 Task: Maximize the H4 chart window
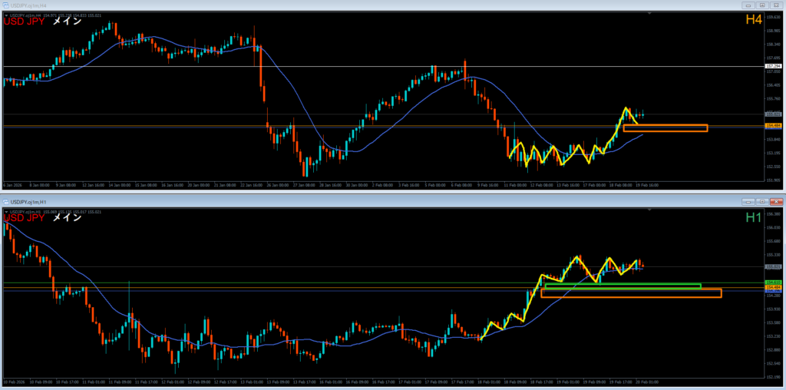762,5
